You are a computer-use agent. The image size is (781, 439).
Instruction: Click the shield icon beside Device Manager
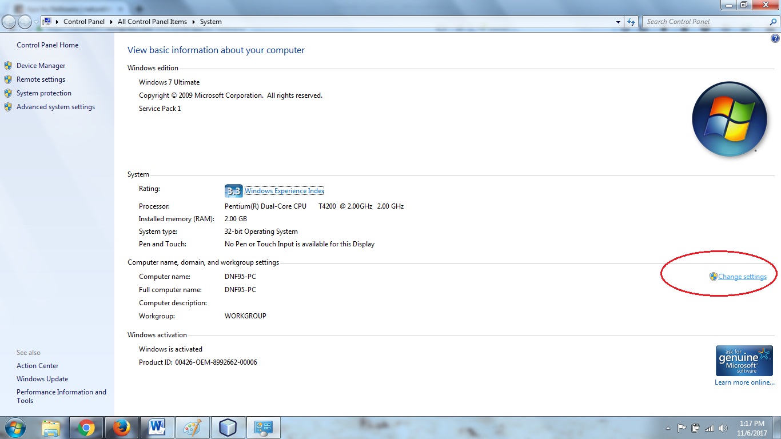(x=8, y=66)
